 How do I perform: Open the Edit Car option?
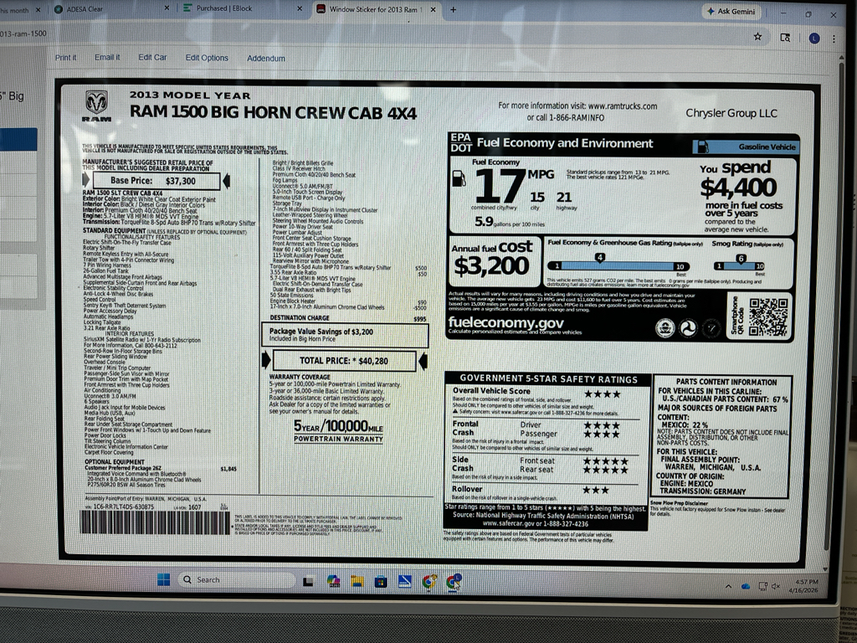[x=152, y=58]
